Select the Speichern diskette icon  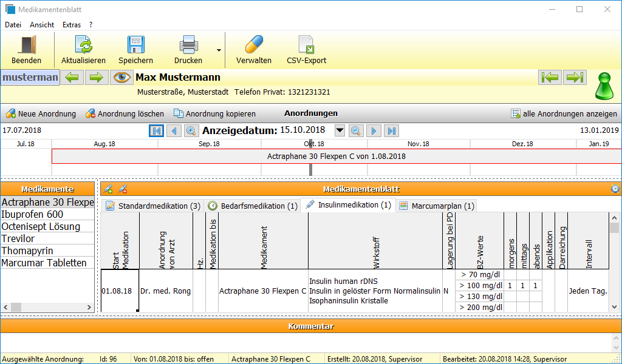coord(135,44)
